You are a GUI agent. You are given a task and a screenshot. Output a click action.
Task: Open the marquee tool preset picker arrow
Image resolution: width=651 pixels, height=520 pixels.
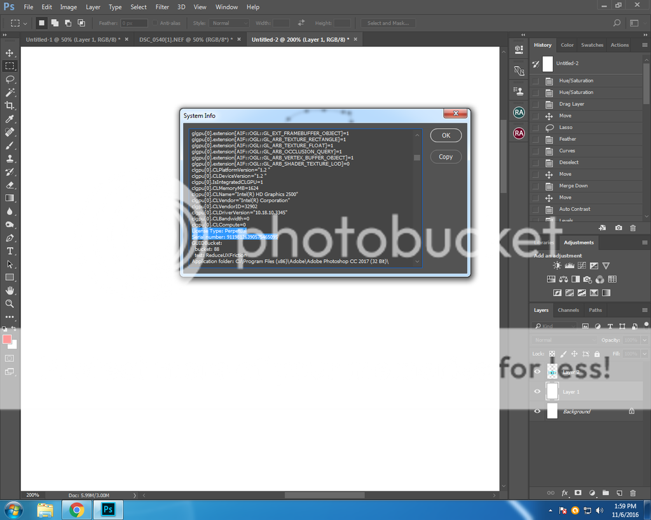(25, 23)
